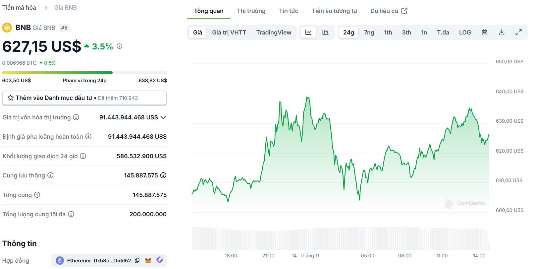Click star icon to add to portfolio

click(x=11, y=98)
